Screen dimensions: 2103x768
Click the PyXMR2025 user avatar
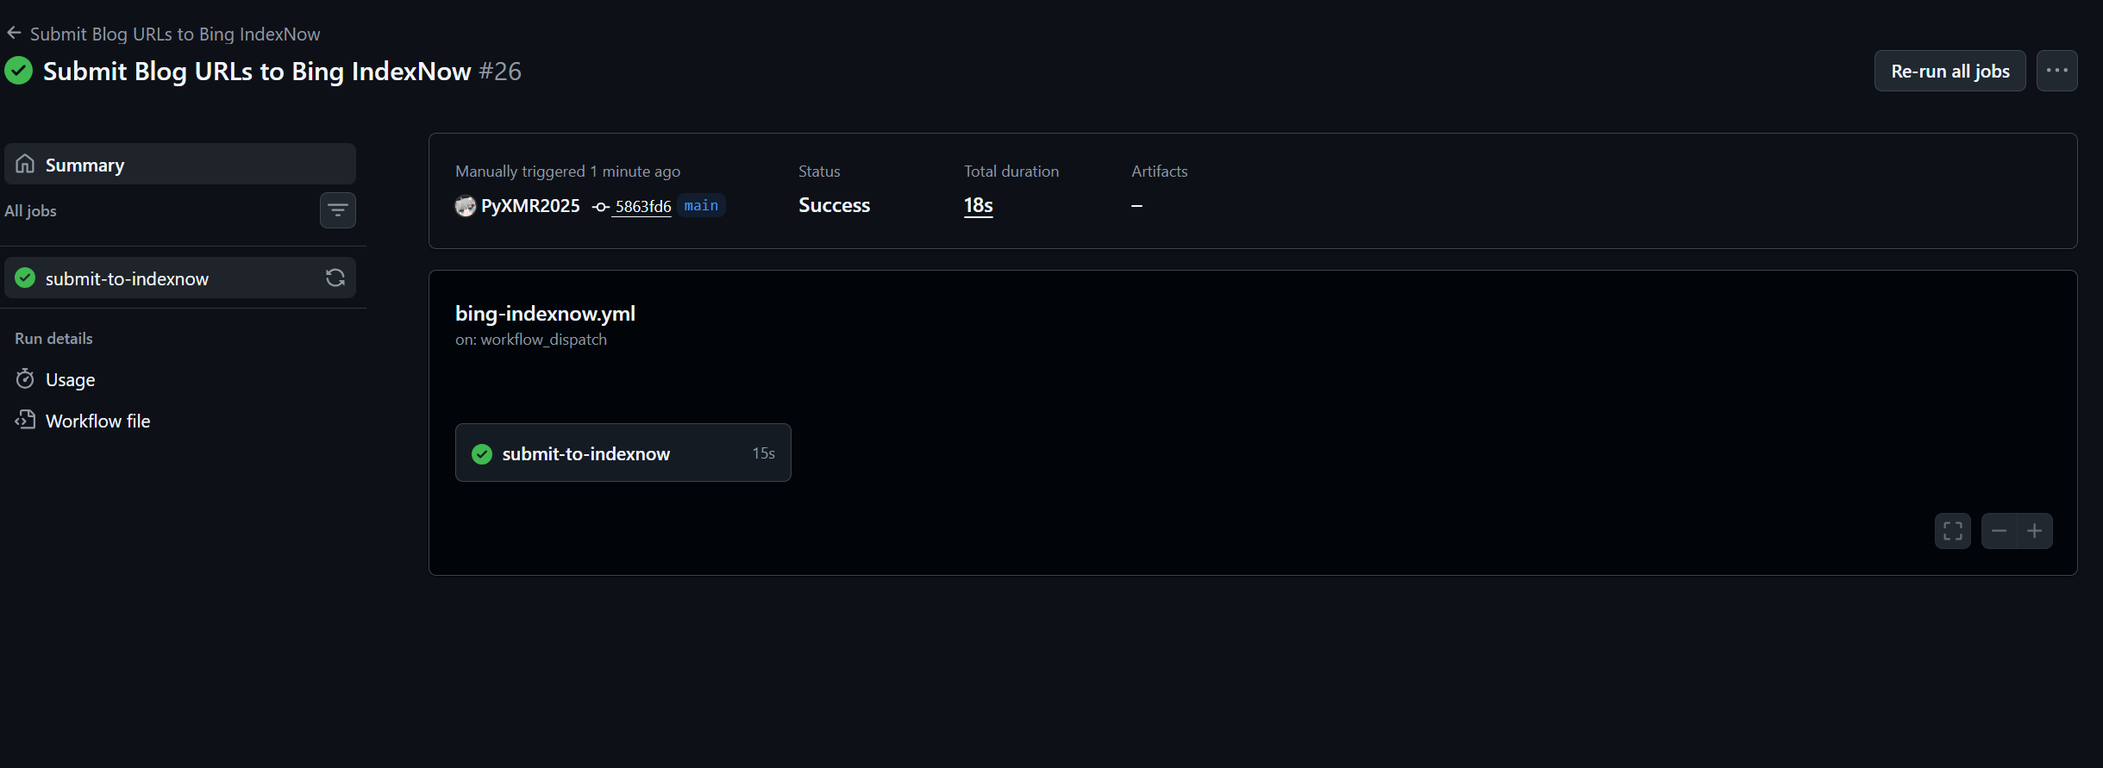pyautogui.click(x=466, y=206)
